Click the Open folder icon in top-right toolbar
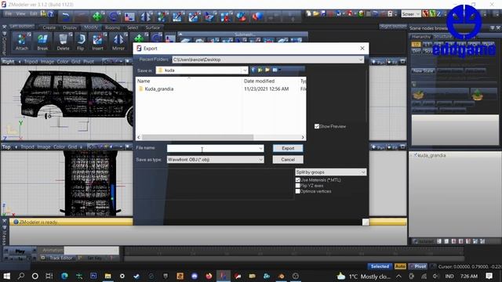Screen dimensions: 502x282 coord(315,14)
